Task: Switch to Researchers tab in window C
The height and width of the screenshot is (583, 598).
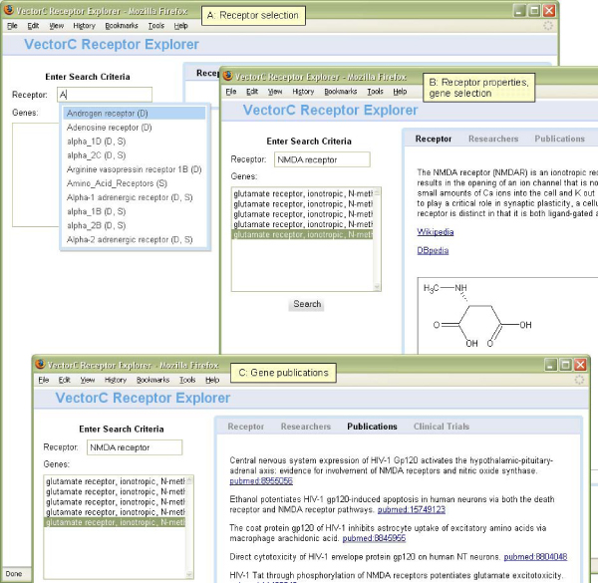Action: pos(306,427)
